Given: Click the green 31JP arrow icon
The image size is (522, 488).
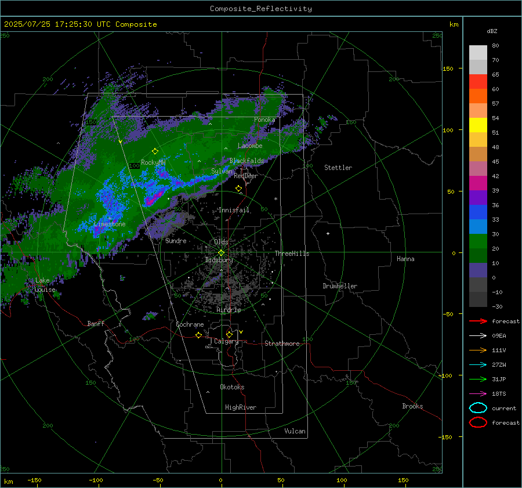Looking at the screenshot, I should 478,379.
